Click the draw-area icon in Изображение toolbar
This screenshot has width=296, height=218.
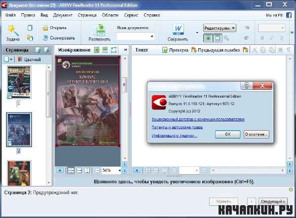click(x=113, y=50)
